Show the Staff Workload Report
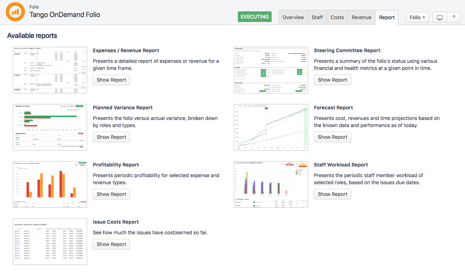465x273 pixels. tap(332, 194)
